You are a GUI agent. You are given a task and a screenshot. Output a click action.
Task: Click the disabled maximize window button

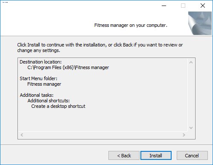tap(183, 6)
